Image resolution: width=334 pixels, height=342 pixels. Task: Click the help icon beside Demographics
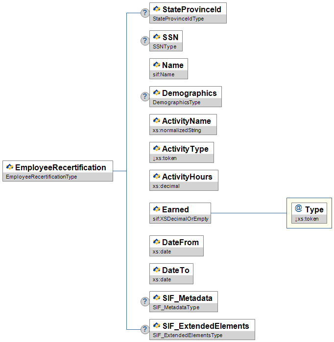coord(145,97)
